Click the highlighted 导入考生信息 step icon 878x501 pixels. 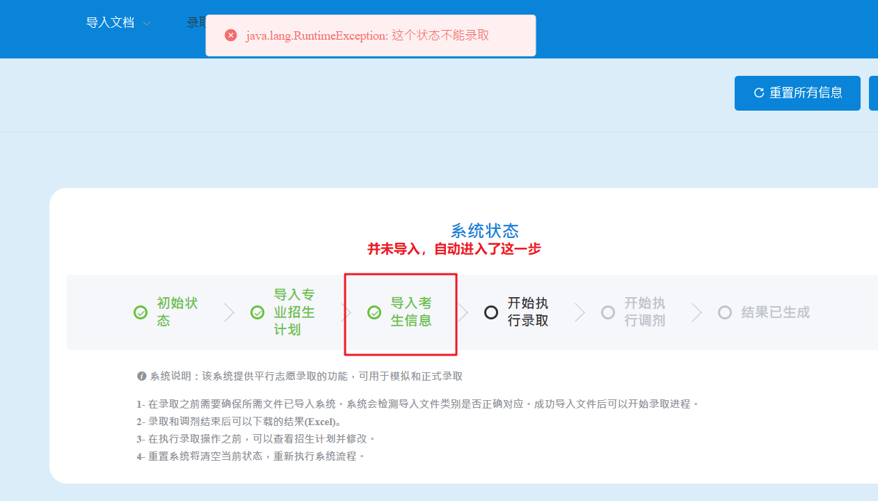pos(374,312)
